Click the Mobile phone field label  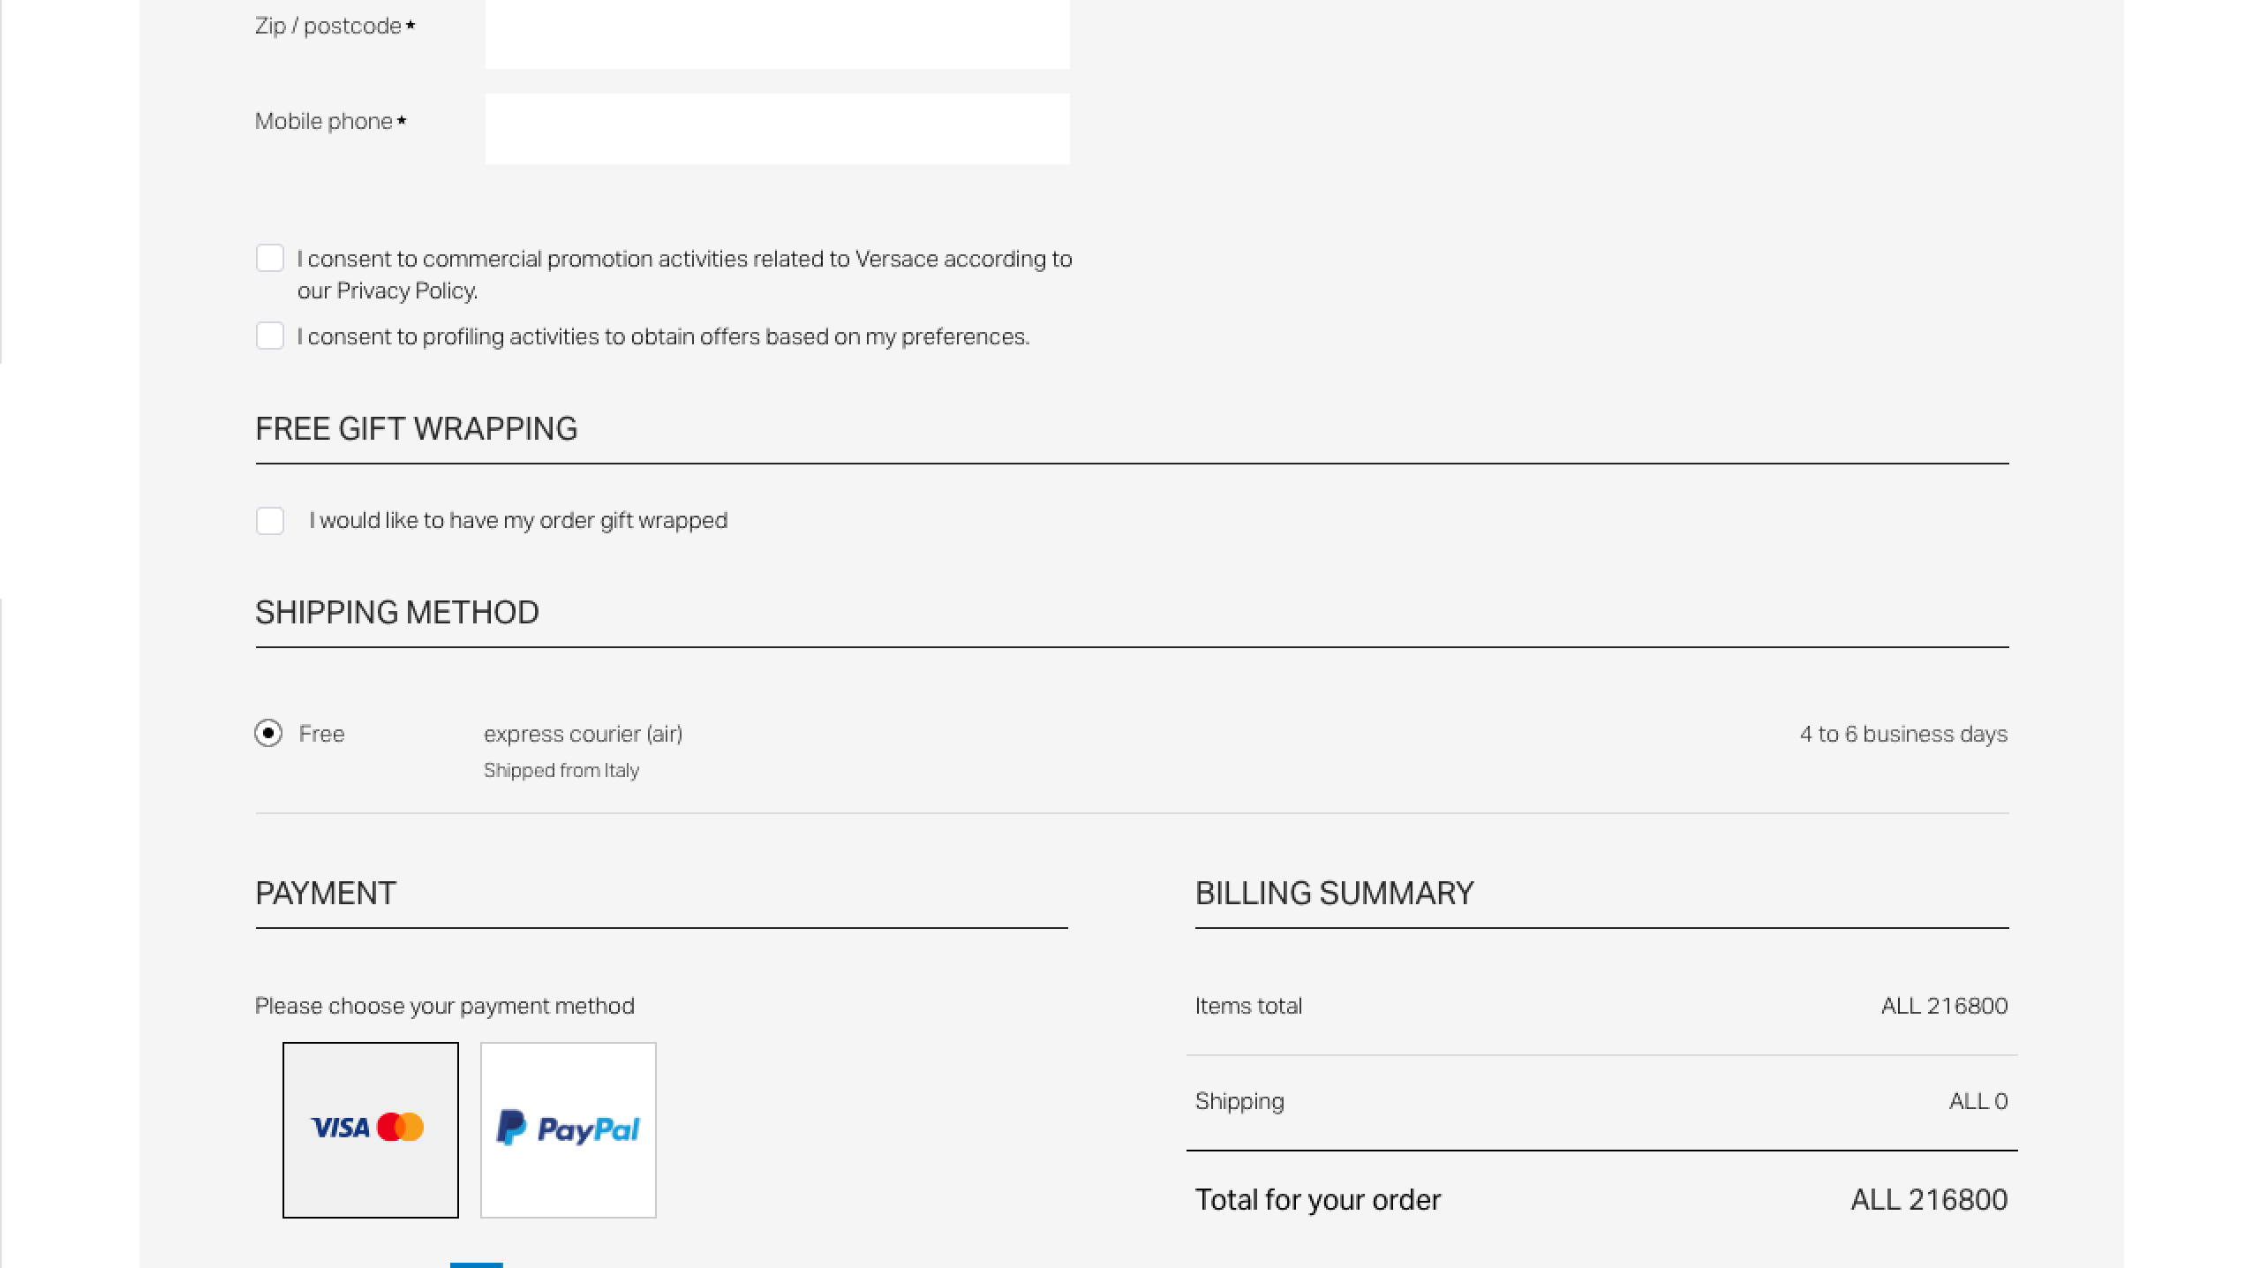tap(330, 122)
